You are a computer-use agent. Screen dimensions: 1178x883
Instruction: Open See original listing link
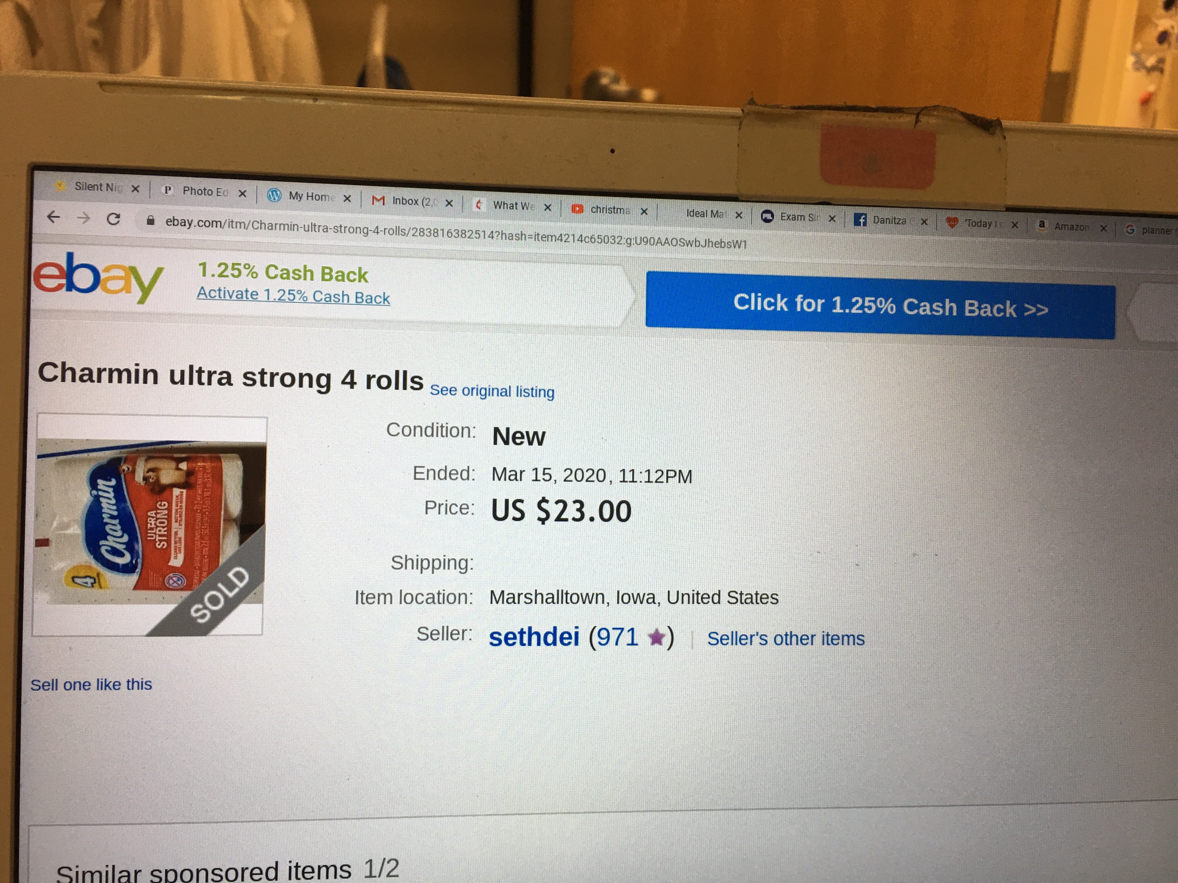(491, 391)
